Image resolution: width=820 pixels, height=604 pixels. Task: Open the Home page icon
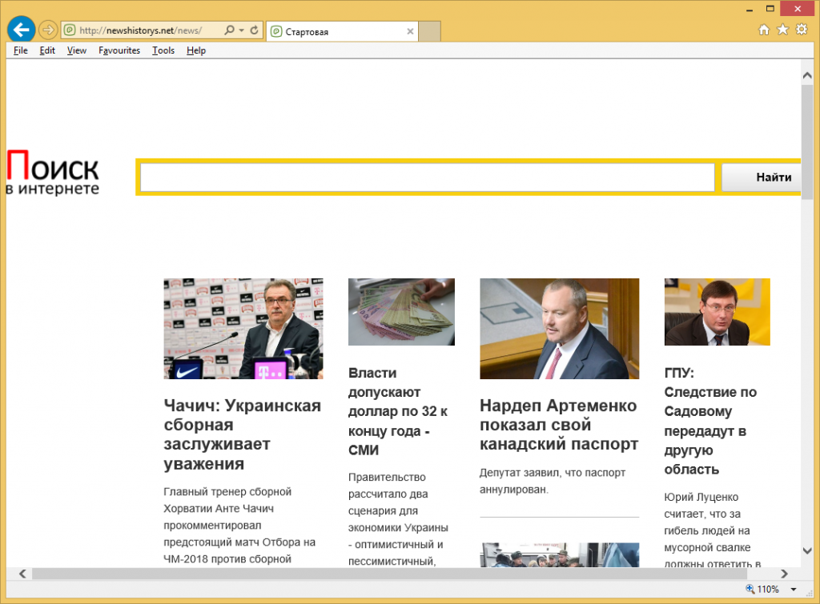pos(764,30)
